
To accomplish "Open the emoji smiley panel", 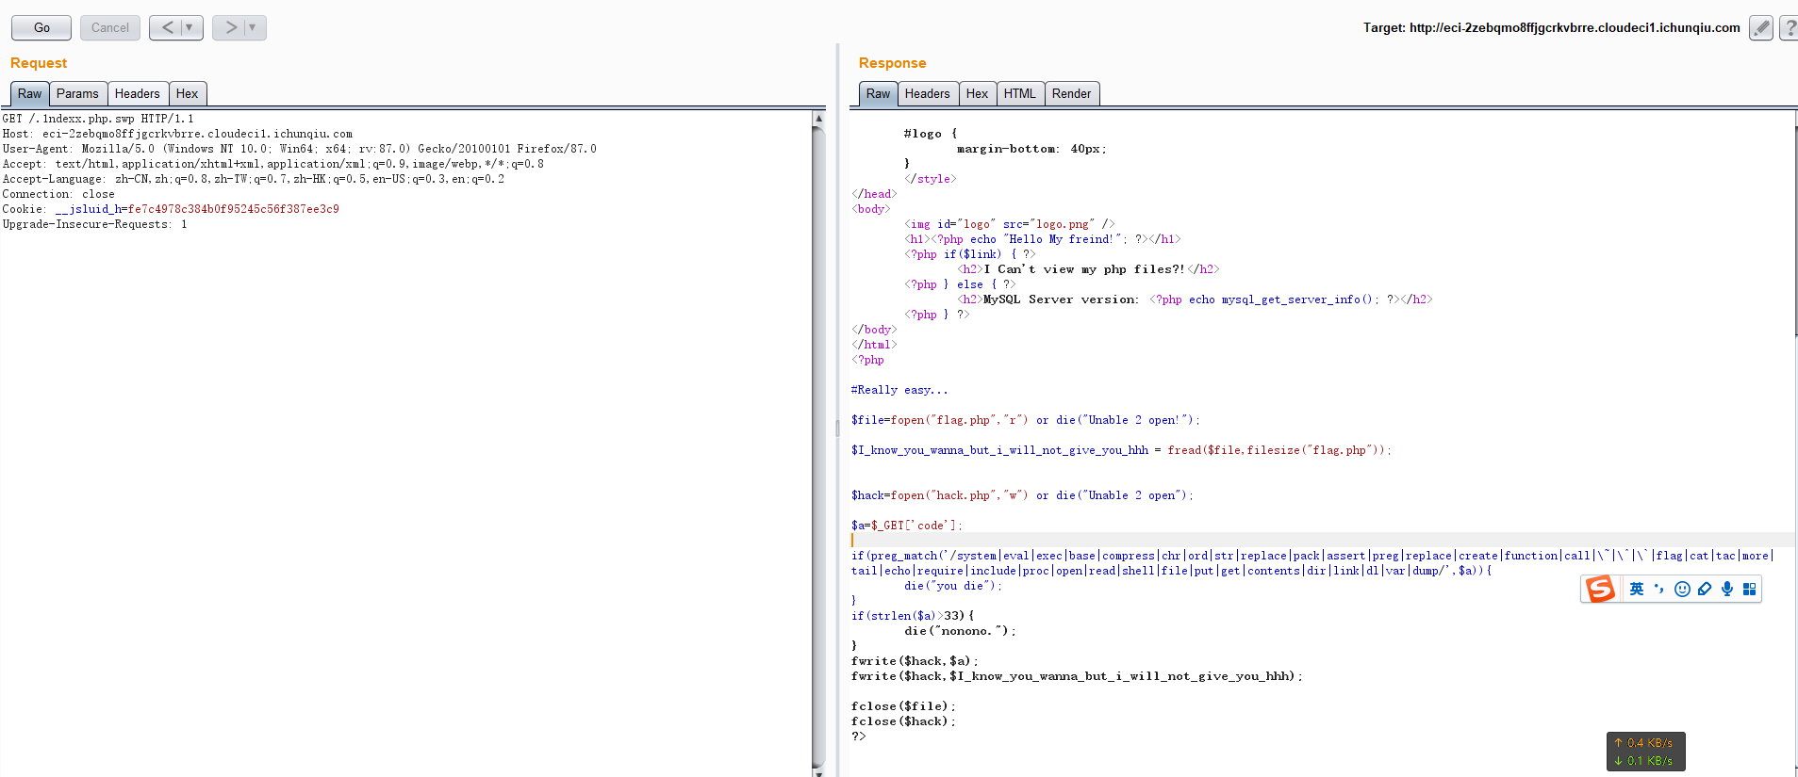I will point(1682,589).
